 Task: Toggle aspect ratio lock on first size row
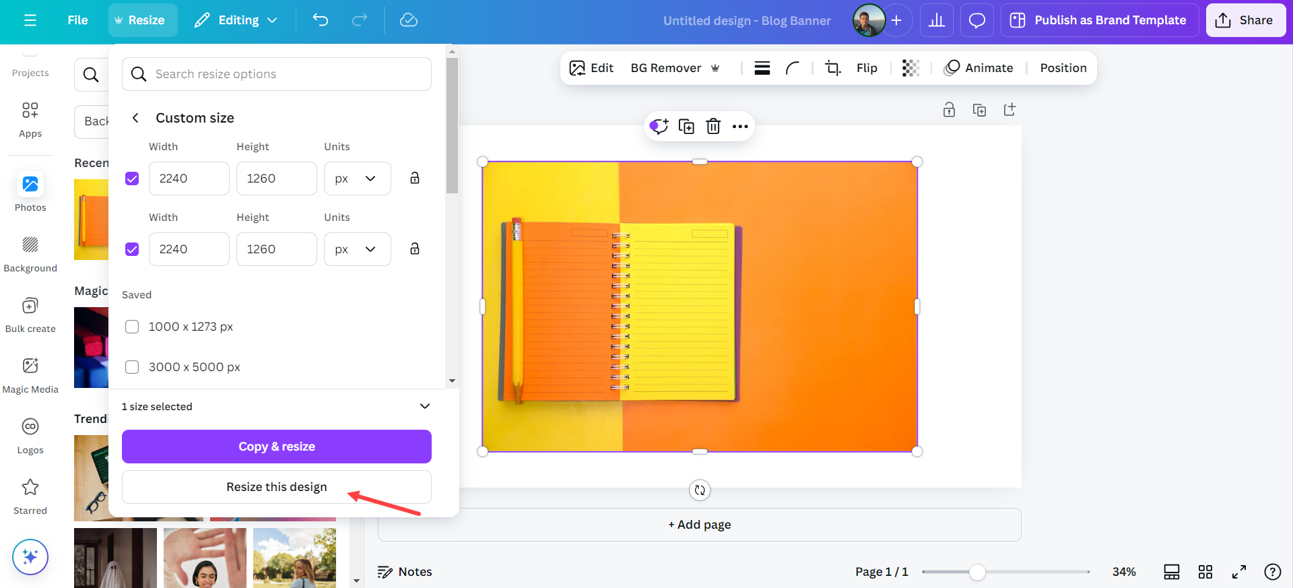click(415, 178)
